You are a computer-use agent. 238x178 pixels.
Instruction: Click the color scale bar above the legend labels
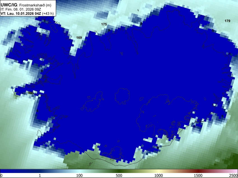[x=119, y=171]
